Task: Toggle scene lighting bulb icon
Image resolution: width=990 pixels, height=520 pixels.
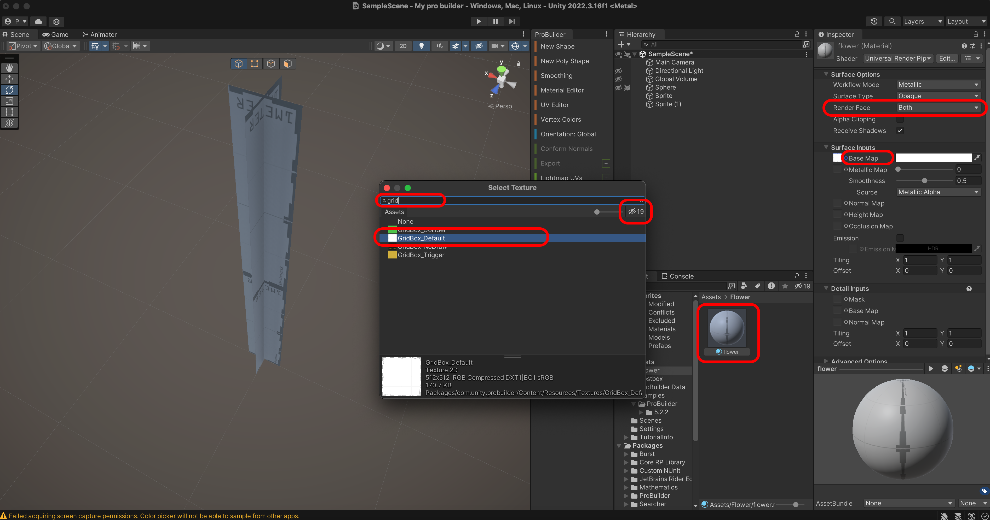Action: (x=421, y=46)
